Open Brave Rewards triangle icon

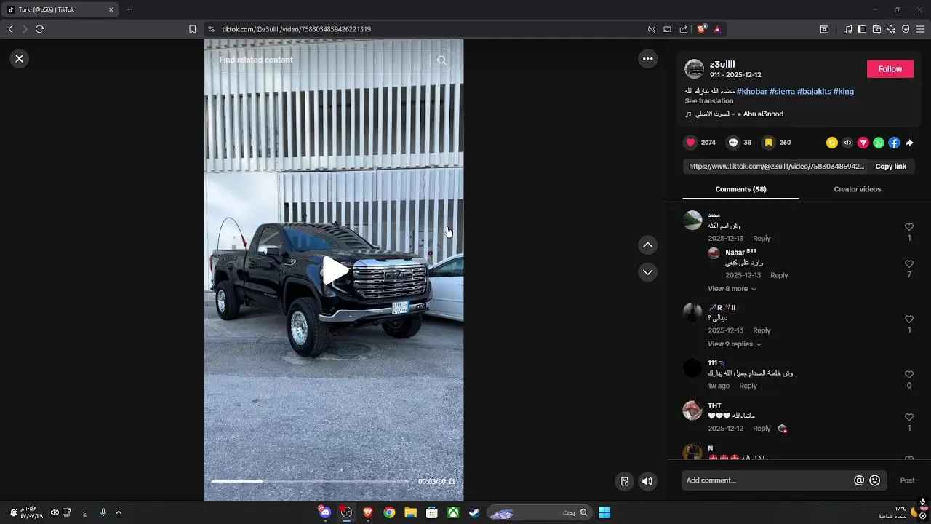click(717, 29)
